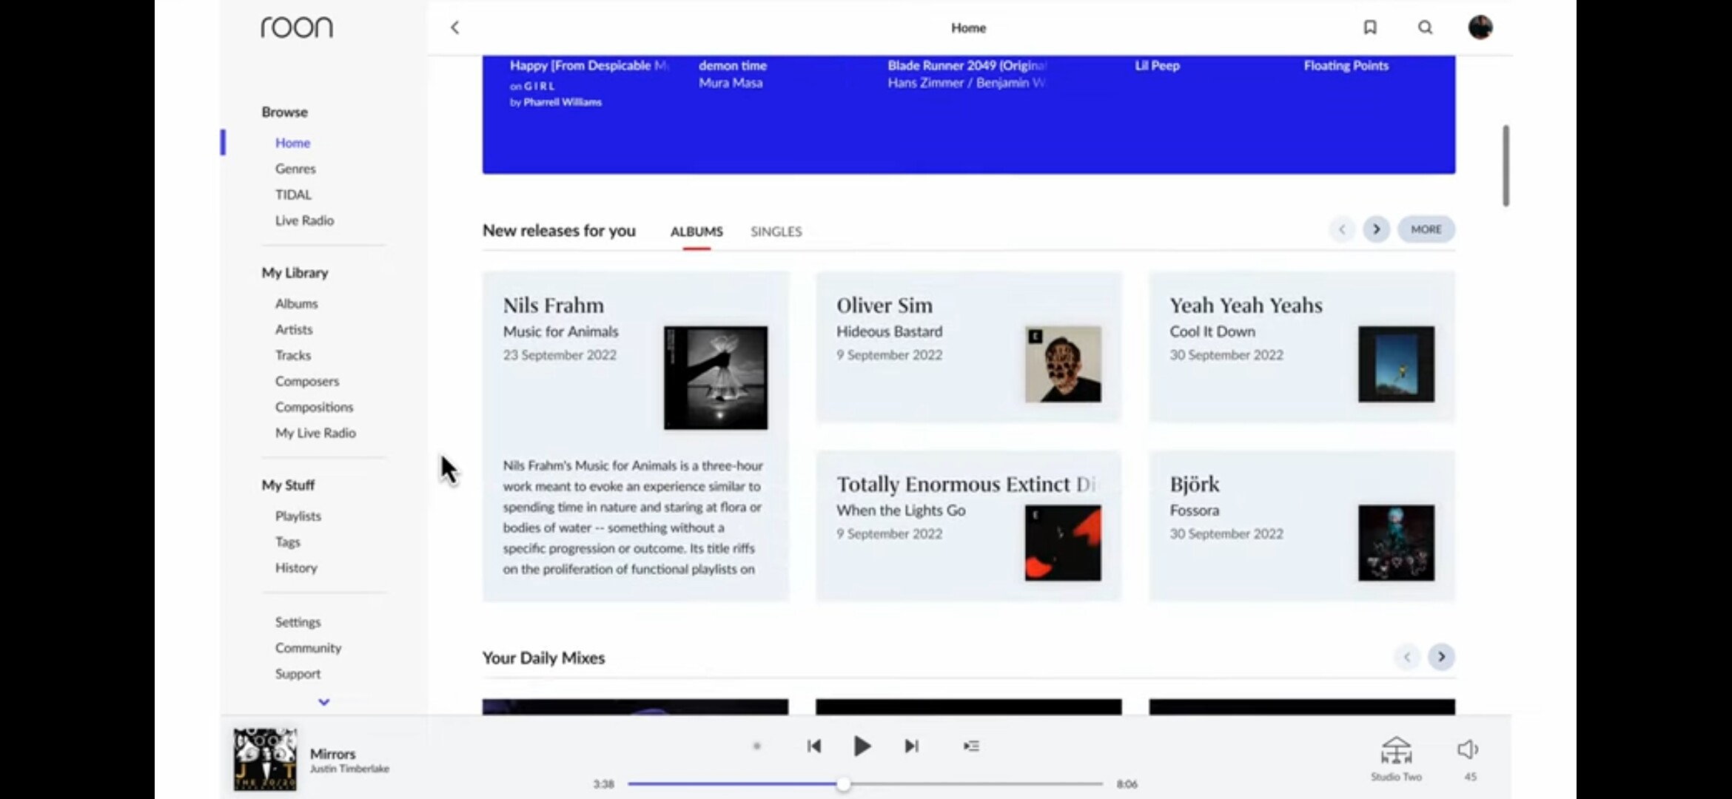Screen dimensions: 1732x799
Task: Click Blade Runner 2049 in banner
Action: (x=967, y=65)
